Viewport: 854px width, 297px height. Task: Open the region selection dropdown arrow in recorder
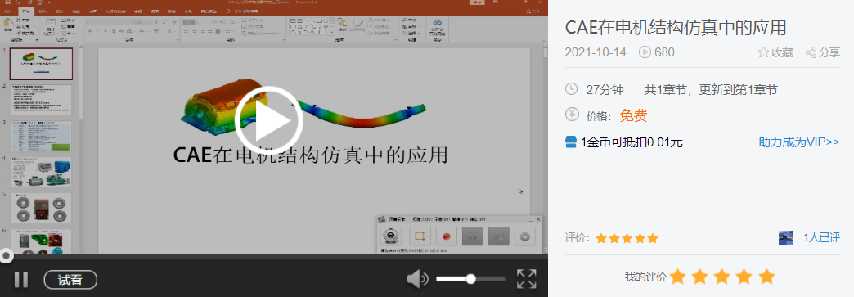tap(429, 236)
